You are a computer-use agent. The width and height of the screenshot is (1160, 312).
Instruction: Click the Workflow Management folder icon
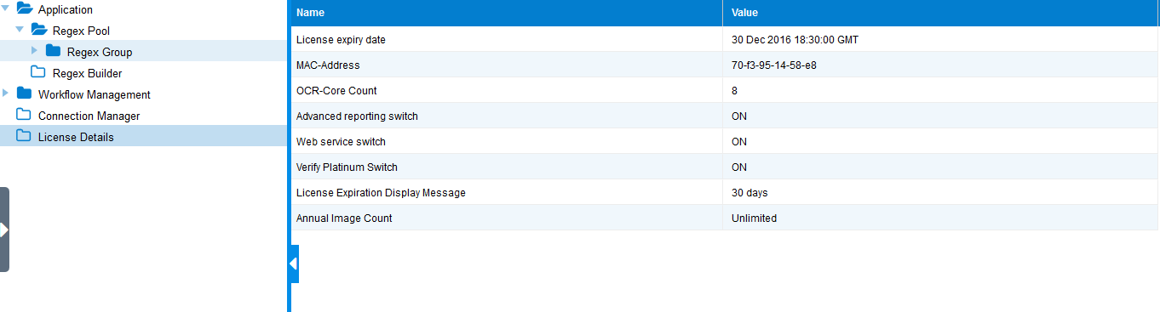click(x=24, y=94)
